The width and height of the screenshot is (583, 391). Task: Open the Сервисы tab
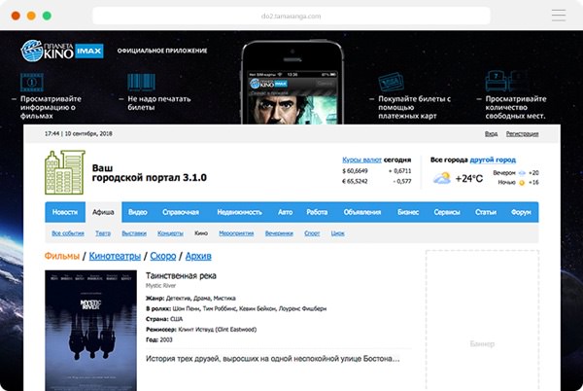point(447,212)
